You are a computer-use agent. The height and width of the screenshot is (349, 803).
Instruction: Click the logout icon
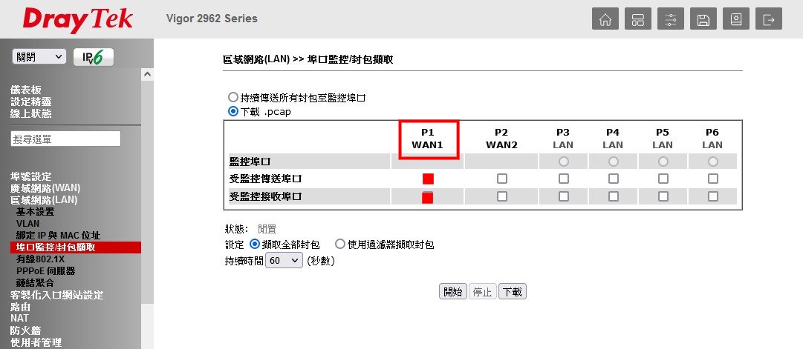point(769,20)
